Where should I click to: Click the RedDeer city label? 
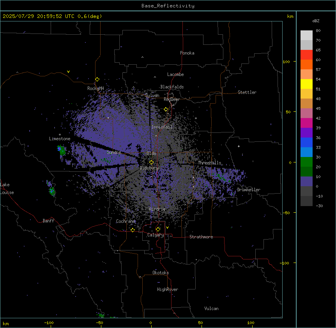[x=172, y=99]
